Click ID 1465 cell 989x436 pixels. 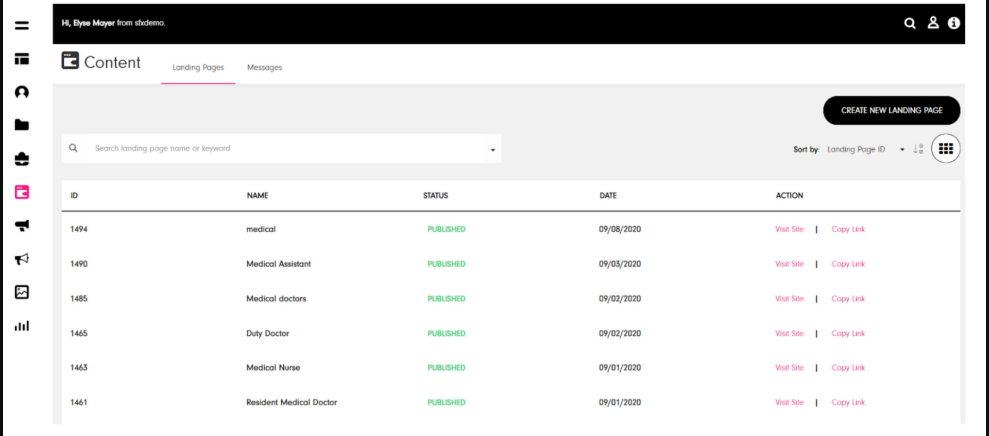click(x=79, y=333)
